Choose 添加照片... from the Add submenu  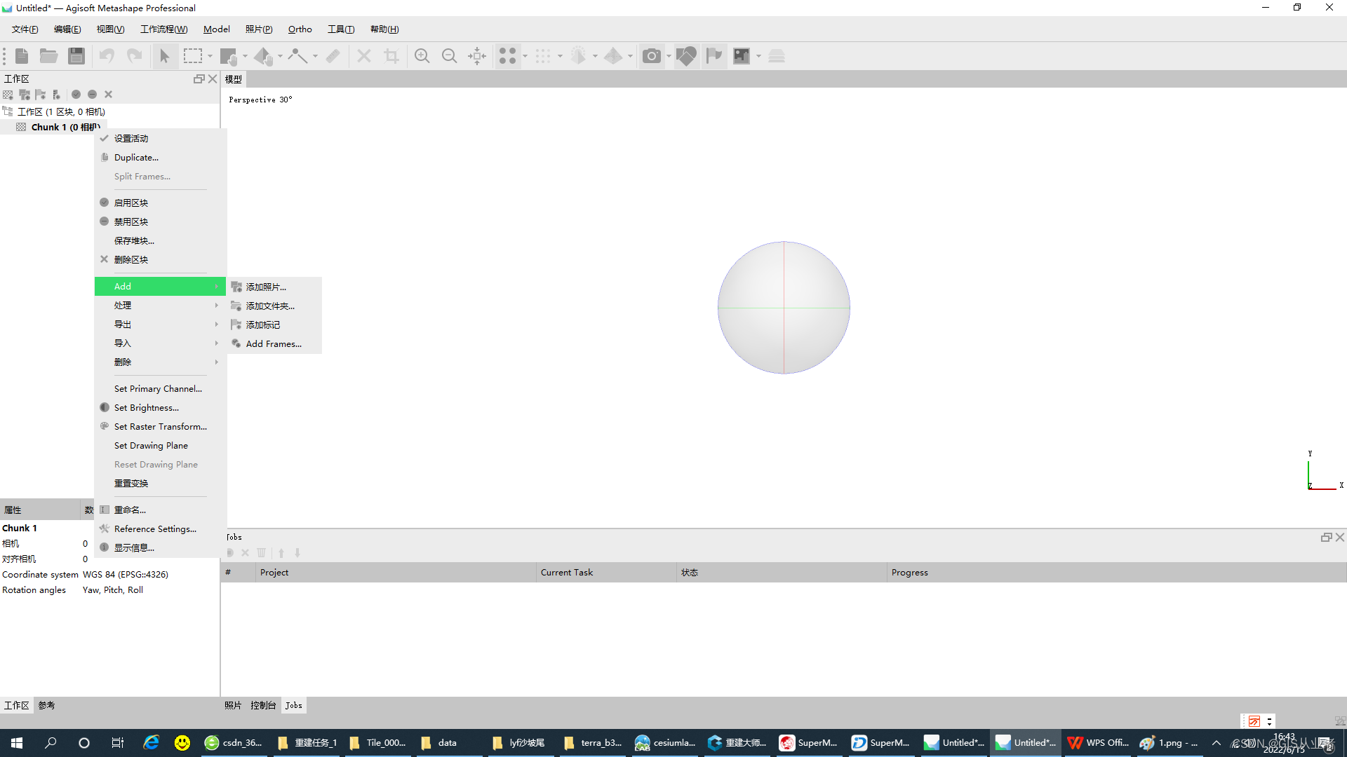click(266, 287)
